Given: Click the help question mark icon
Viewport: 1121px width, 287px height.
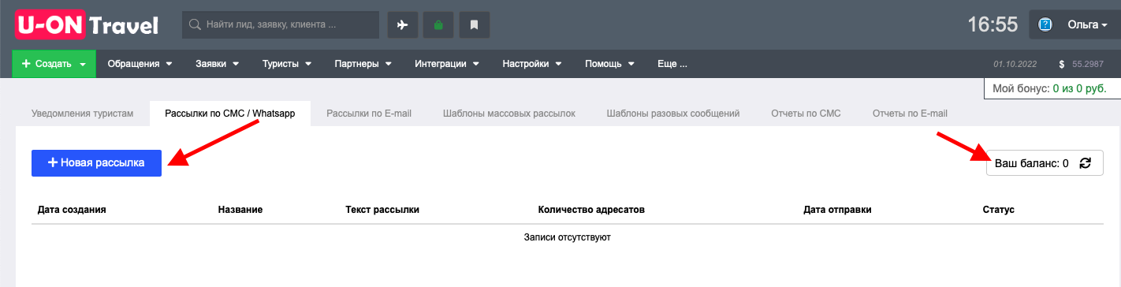Looking at the screenshot, I should 1045,24.
